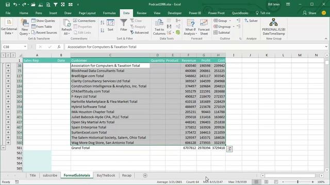Launch Text to Columns
330x185 pixels.
159,27
